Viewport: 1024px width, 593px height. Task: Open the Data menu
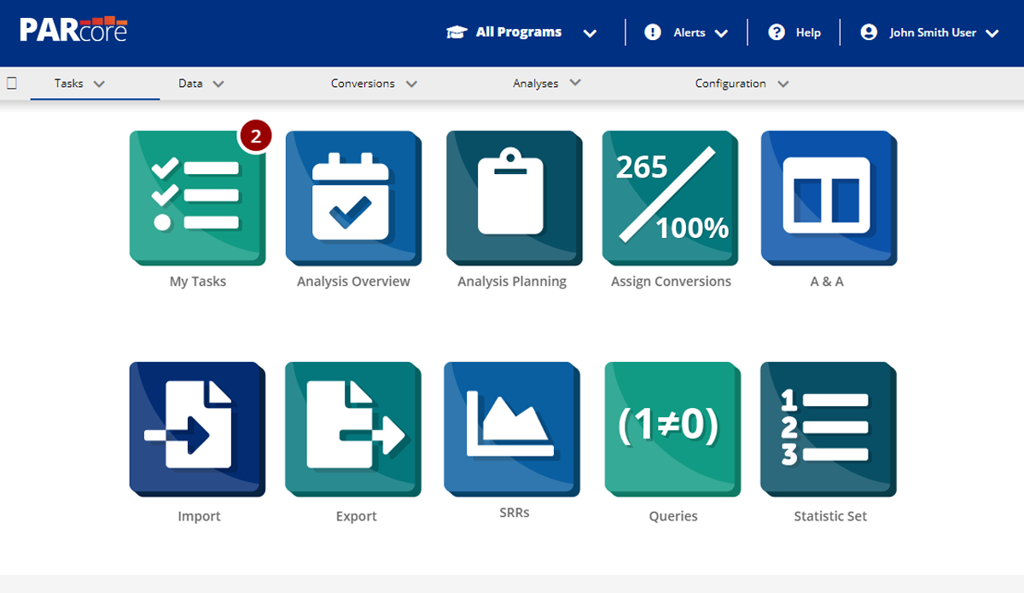(x=201, y=84)
